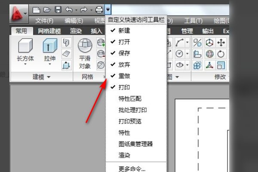
Task: Expand the circle tool dropdown arrow
Action: tap(187, 54)
